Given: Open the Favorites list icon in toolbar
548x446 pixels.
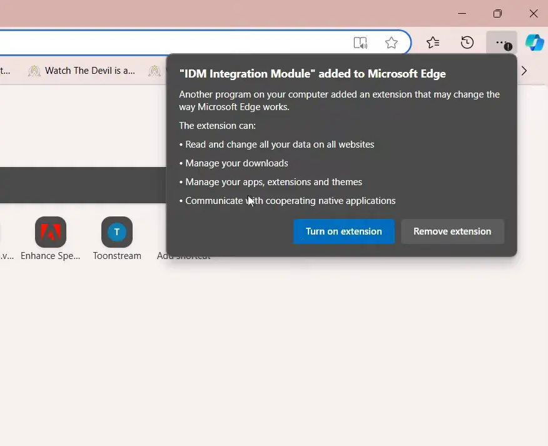Looking at the screenshot, I should coord(433,43).
